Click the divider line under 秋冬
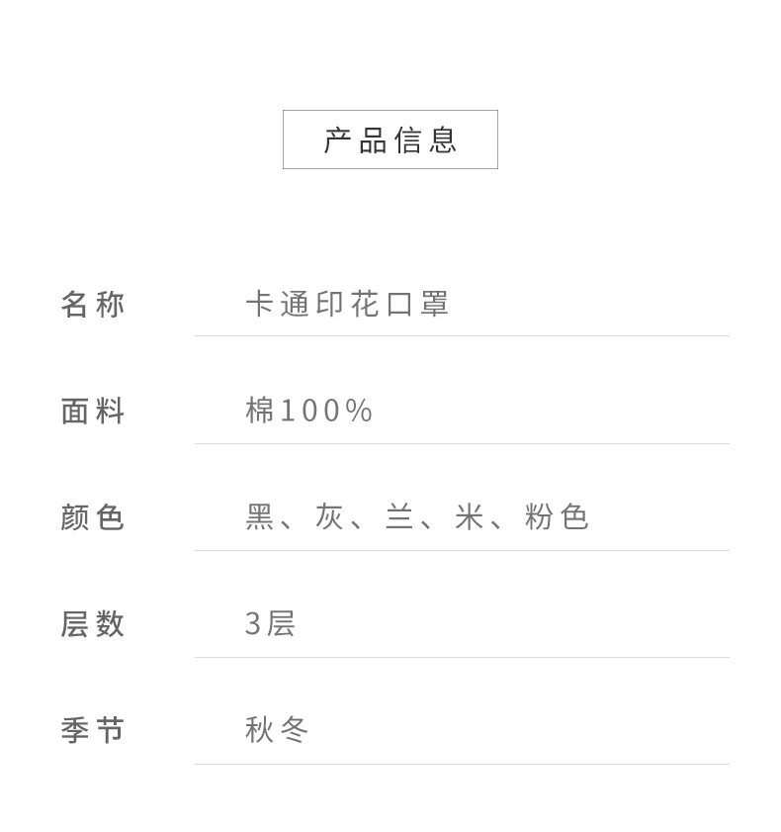 click(x=462, y=764)
